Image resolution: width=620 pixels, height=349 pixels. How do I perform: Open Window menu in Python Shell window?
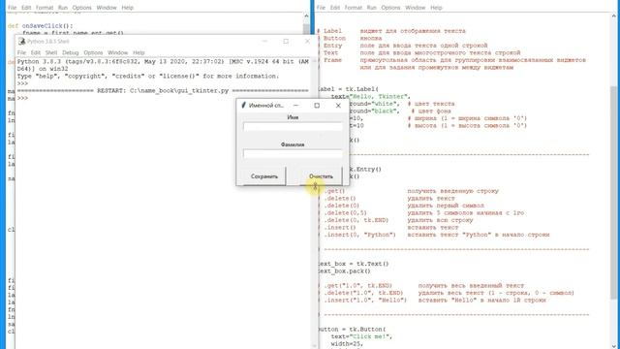point(118,52)
